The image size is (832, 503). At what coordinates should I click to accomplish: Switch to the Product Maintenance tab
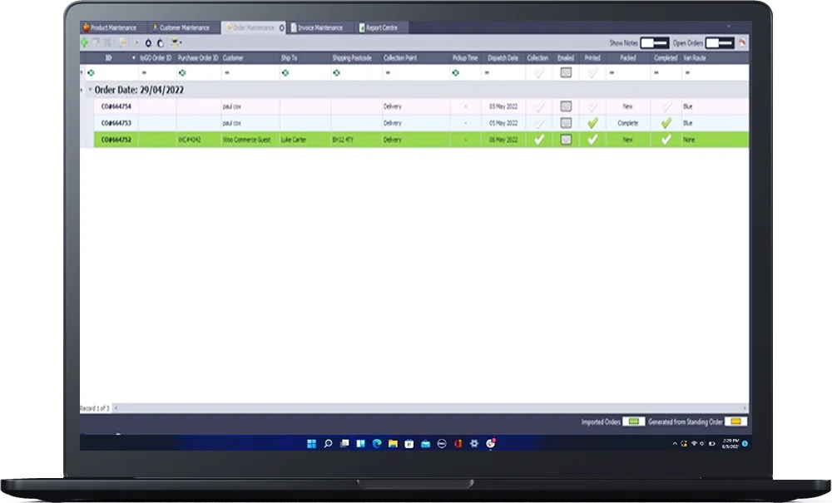(x=110, y=27)
